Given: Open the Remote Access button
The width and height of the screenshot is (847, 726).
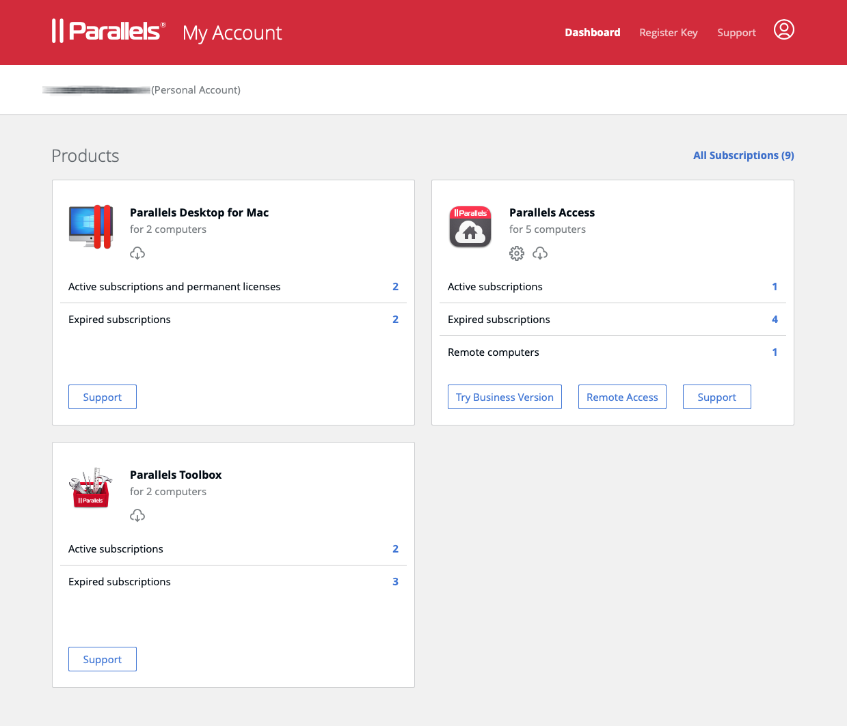Looking at the screenshot, I should pos(622,397).
